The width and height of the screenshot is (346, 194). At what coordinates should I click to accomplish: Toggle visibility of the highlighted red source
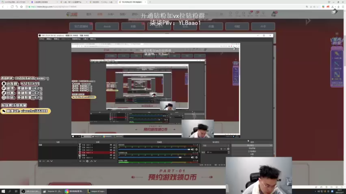pyautogui.click(x=111, y=153)
